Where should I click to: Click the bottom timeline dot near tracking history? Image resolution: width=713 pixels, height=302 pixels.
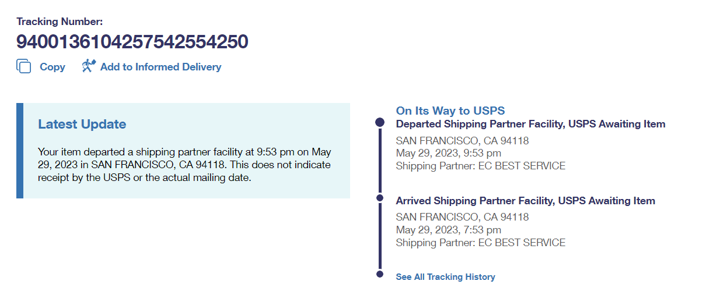[380, 274]
